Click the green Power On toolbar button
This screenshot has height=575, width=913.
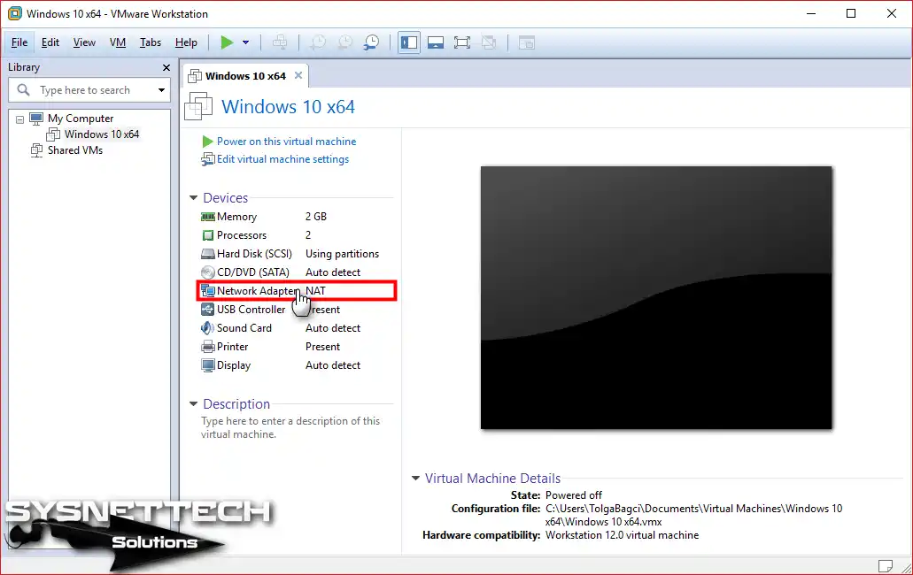[227, 42]
